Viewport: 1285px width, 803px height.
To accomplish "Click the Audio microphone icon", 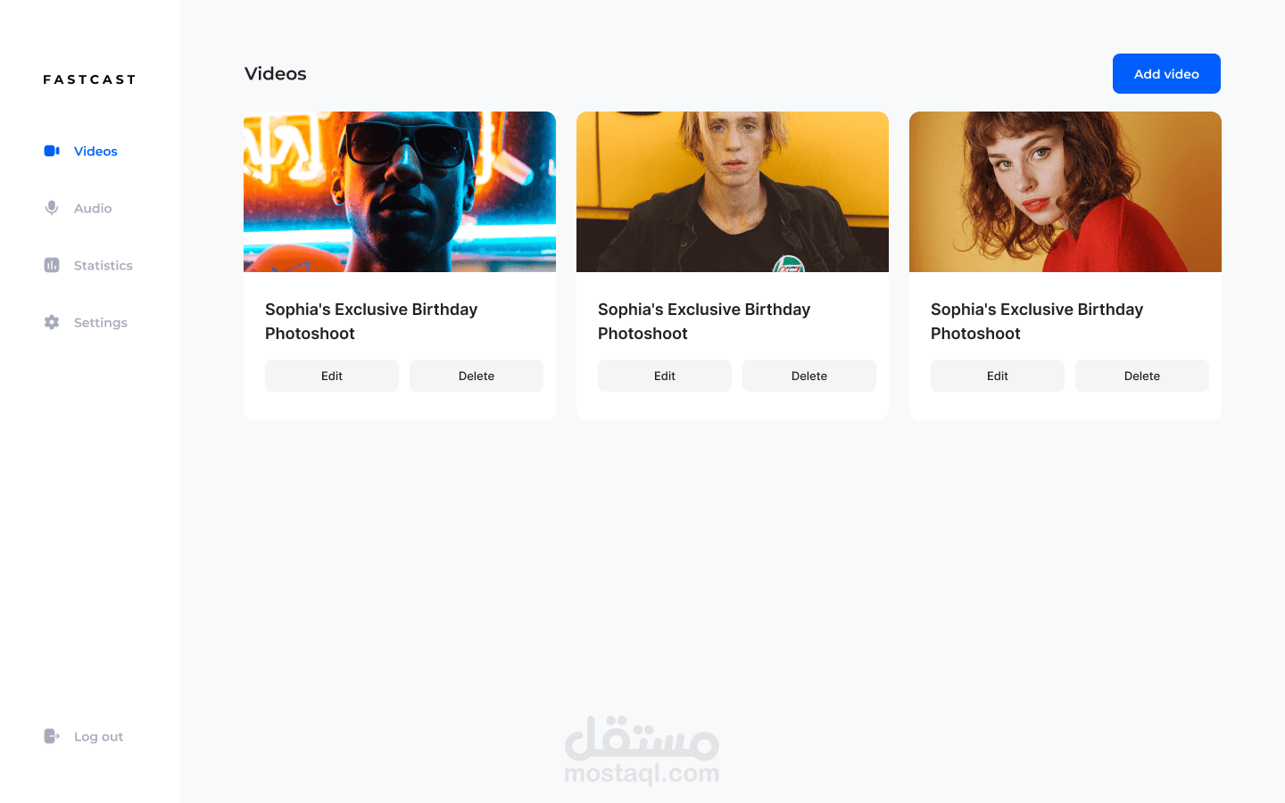I will [x=52, y=208].
